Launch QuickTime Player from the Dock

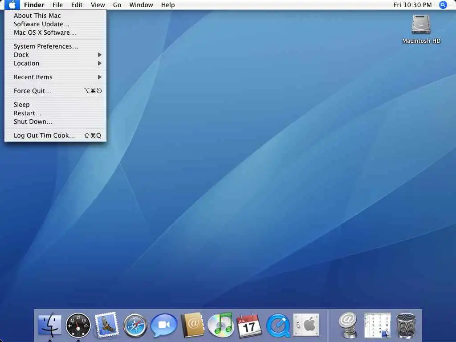[278, 326]
